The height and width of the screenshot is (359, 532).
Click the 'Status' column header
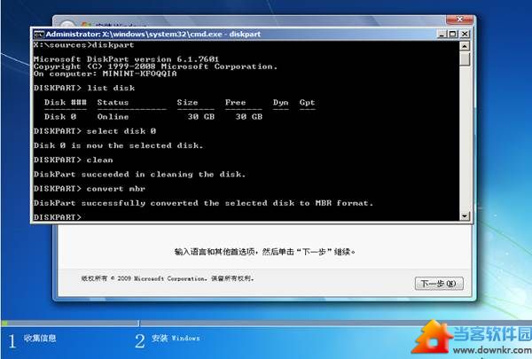[x=113, y=103]
